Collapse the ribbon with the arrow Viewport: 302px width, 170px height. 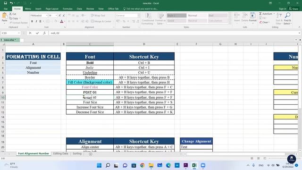point(299,27)
